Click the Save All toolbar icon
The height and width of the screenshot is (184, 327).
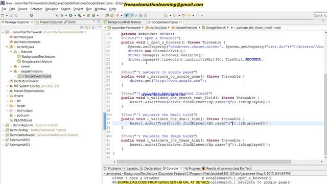tap(16, 15)
